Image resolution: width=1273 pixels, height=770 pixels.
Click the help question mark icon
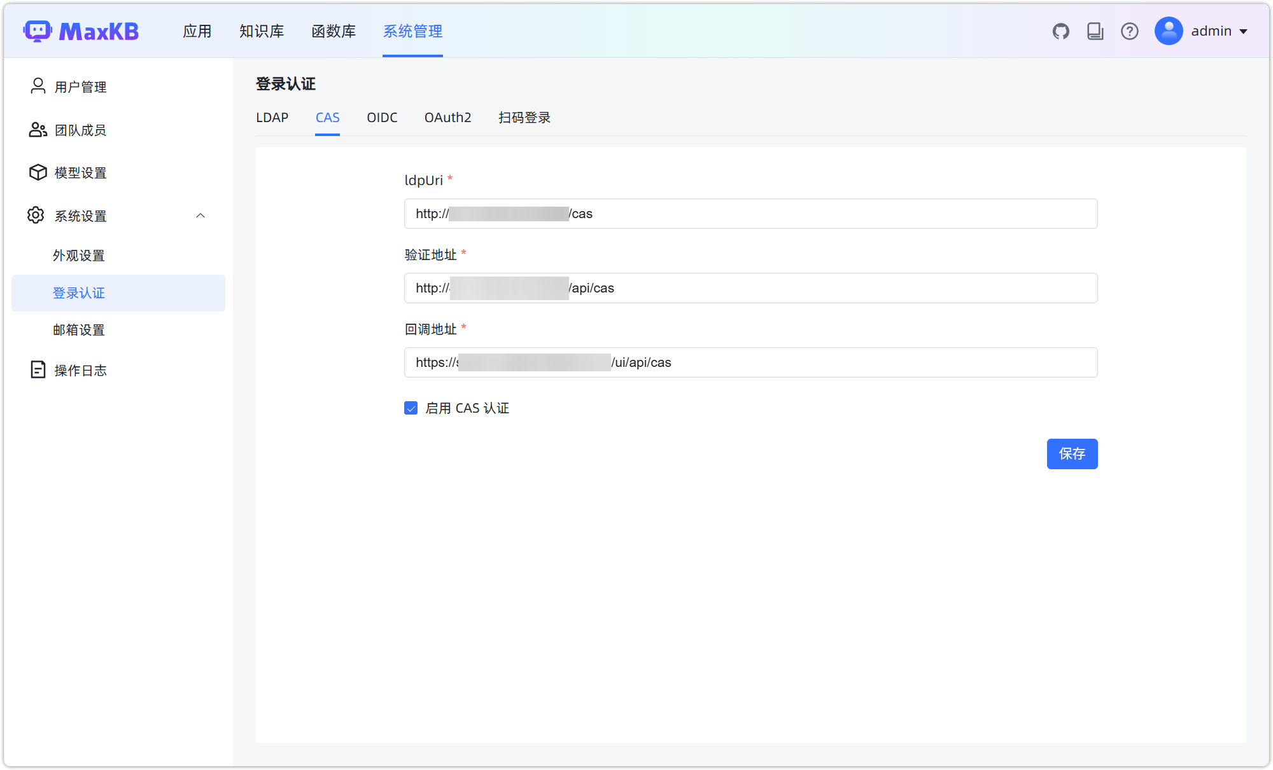click(1129, 31)
